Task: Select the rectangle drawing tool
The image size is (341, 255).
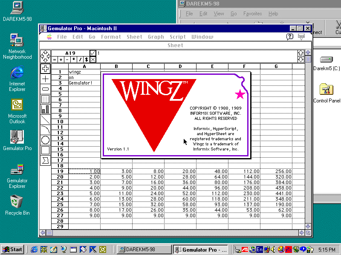Action: [x=45, y=150]
